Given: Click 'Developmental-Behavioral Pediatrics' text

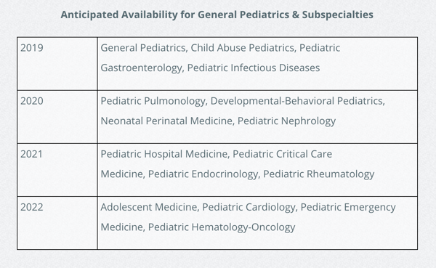Looking at the screenshot, I should (296, 101).
